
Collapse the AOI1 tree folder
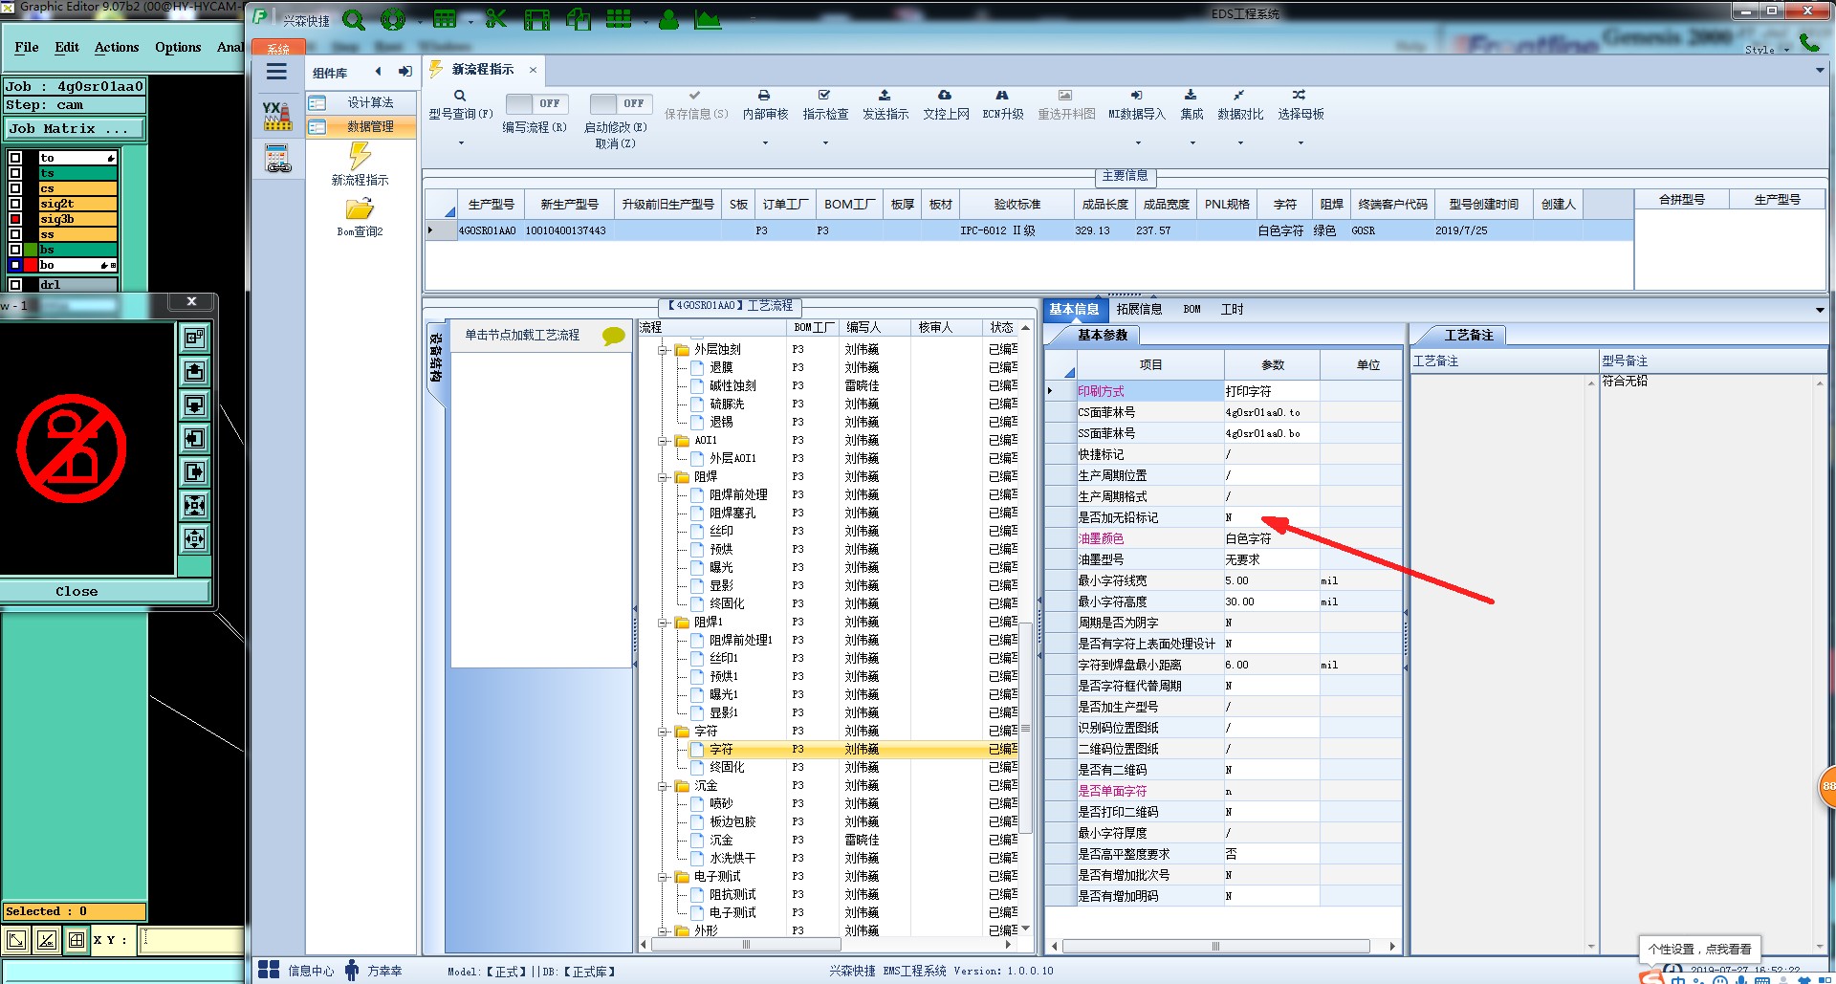pyautogui.click(x=662, y=441)
